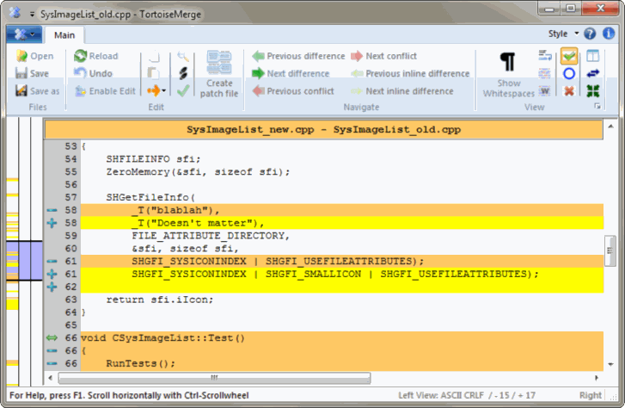Click the green collapse arrows icon in View
Screen dimensions: 625x408
click(592, 91)
